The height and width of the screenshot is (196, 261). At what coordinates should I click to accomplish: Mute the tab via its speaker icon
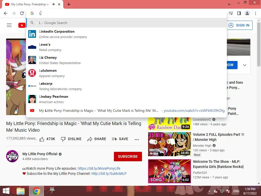(x=54, y=4)
